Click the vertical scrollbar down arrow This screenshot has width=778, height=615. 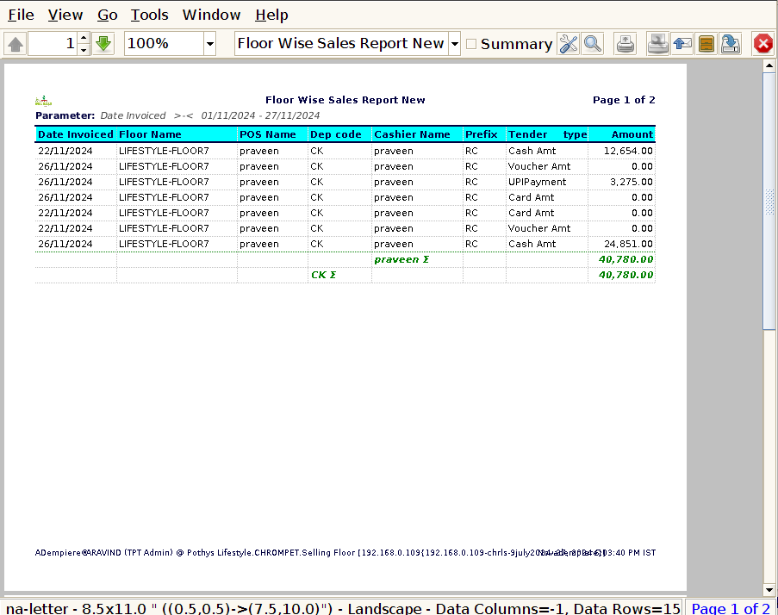tap(769, 590)
